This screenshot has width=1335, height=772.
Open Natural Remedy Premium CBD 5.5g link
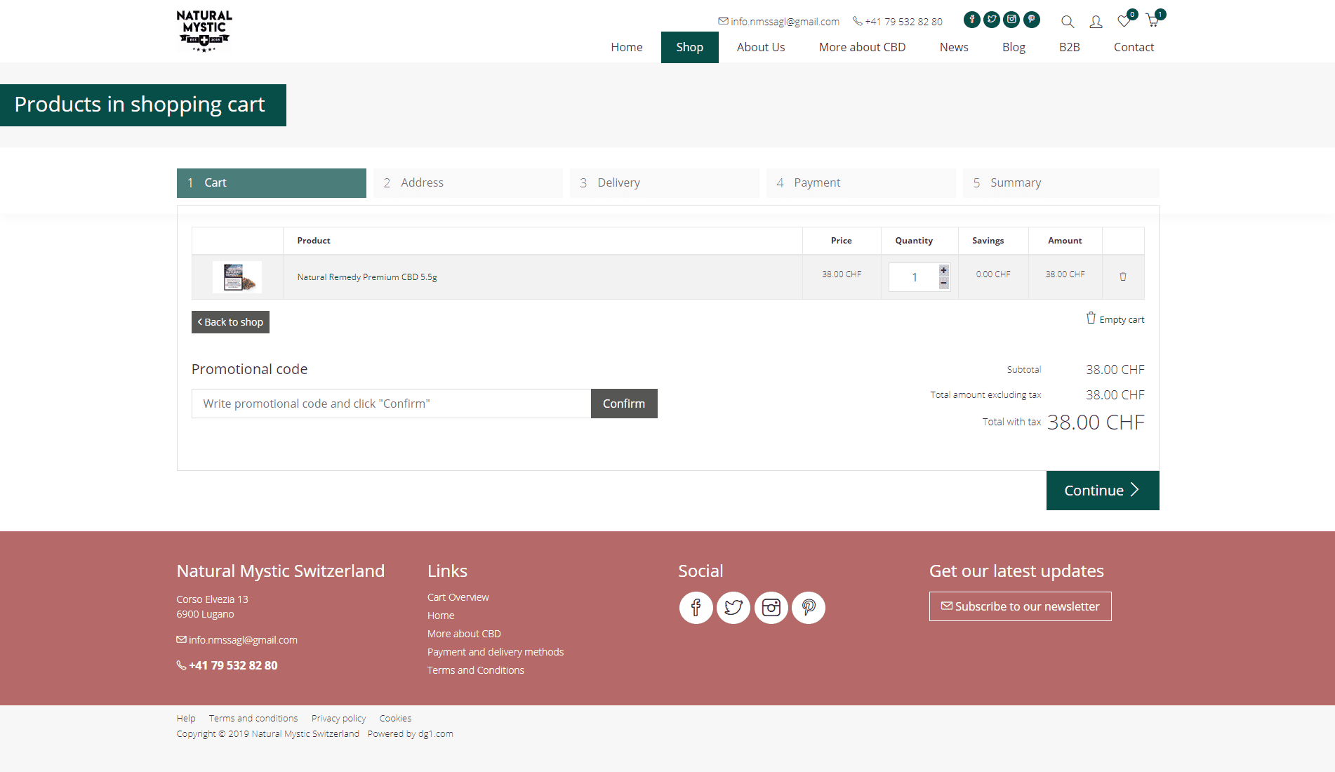(367, 277)
